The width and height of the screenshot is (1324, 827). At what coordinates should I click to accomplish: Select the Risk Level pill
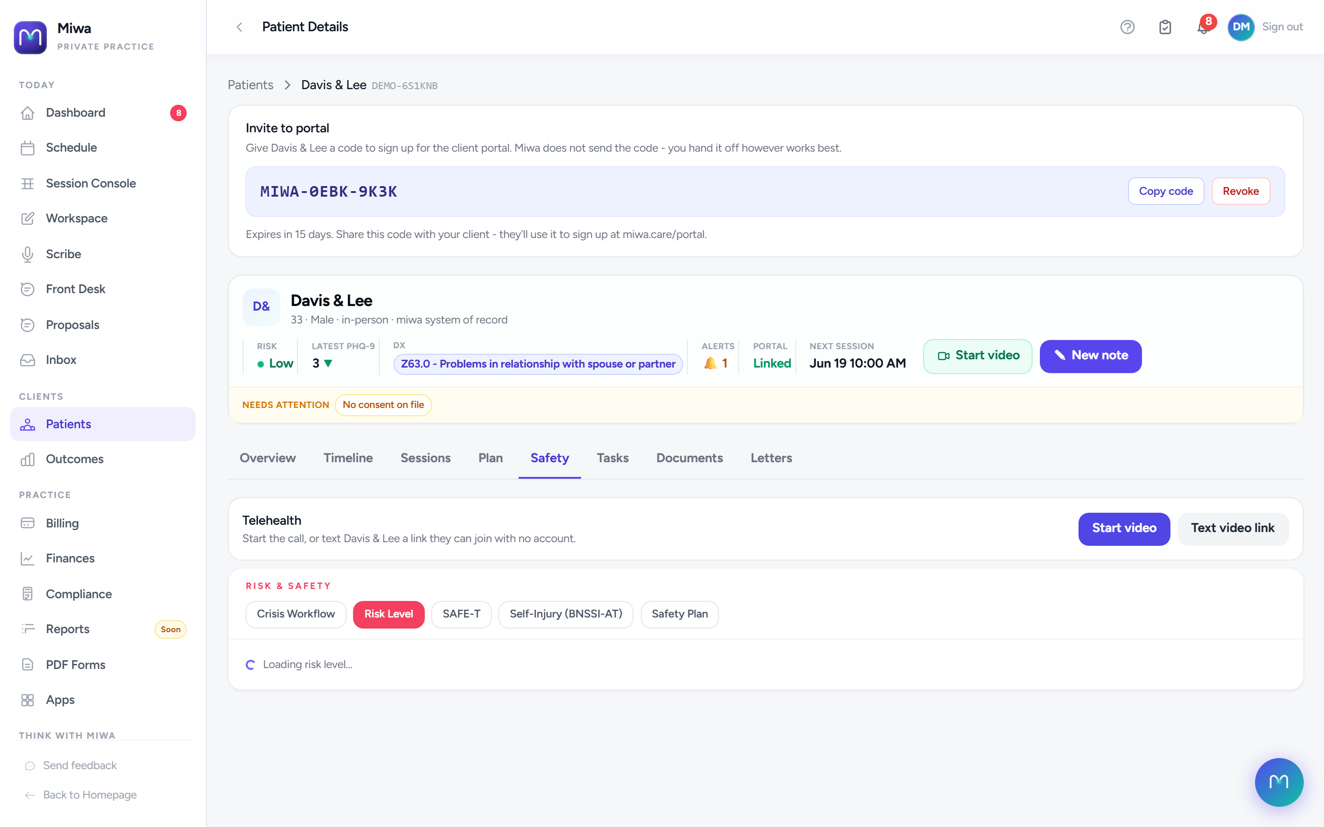pyautogui.click(x=388, y=614)
